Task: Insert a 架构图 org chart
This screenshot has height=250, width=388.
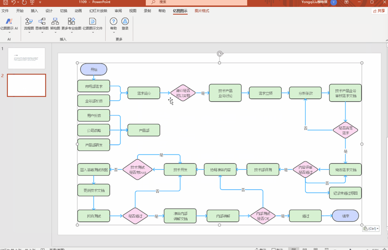Action: pos(55,25)
